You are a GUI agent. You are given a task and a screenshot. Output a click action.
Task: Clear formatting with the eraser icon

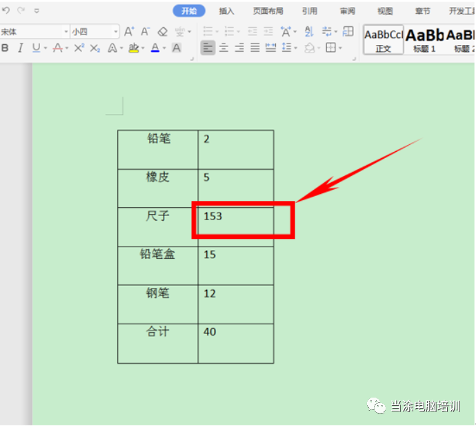point(162,31)
